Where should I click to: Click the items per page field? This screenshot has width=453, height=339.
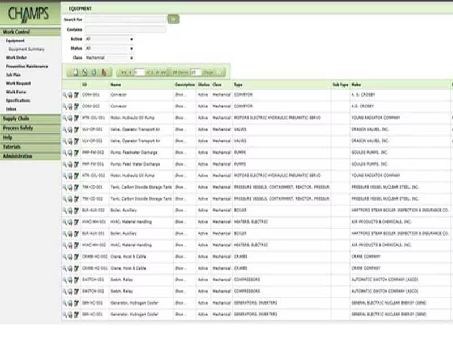pos(195,72)
